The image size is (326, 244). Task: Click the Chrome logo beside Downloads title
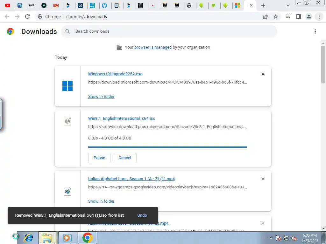coord(11,31)
